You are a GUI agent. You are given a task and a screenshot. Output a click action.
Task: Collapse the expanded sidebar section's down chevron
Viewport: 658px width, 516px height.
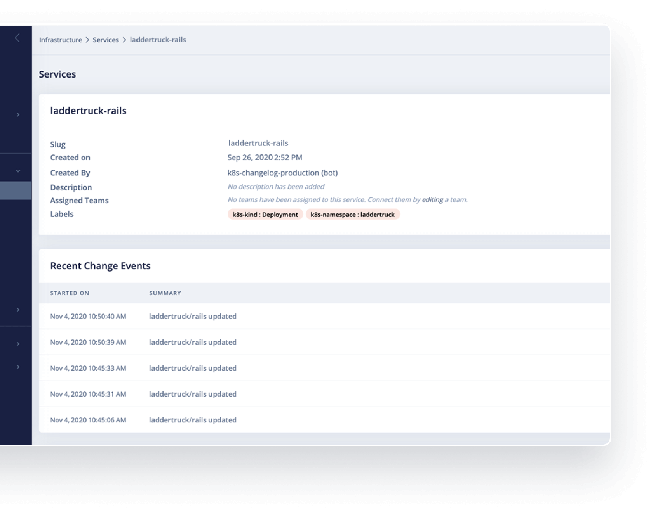click(x=18, y=171)
